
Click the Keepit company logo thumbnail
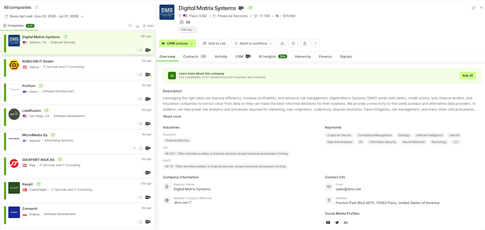tap(14, 188)
